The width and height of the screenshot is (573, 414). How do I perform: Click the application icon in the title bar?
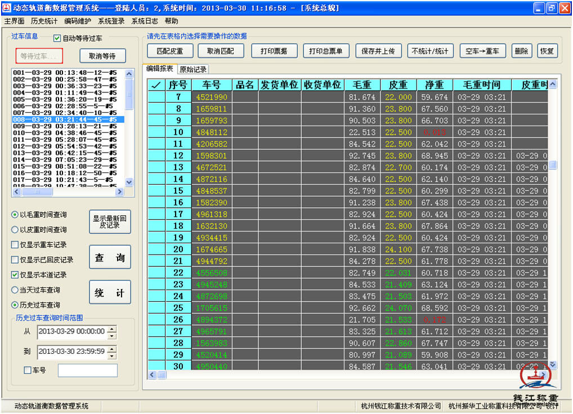(x=6, y=8)
